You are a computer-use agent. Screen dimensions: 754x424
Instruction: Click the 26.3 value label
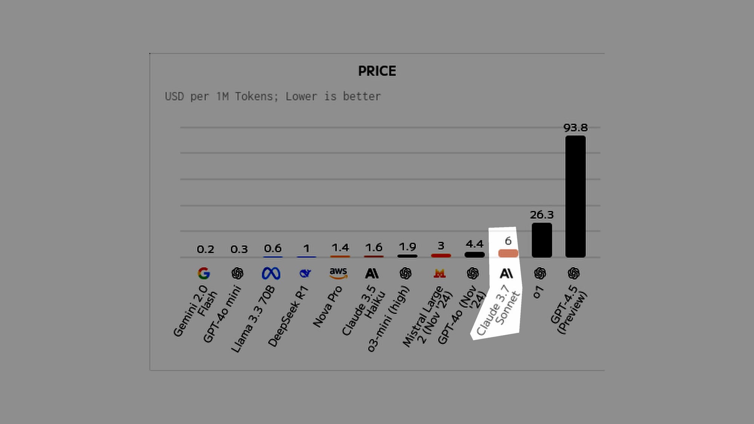(542, 215)
